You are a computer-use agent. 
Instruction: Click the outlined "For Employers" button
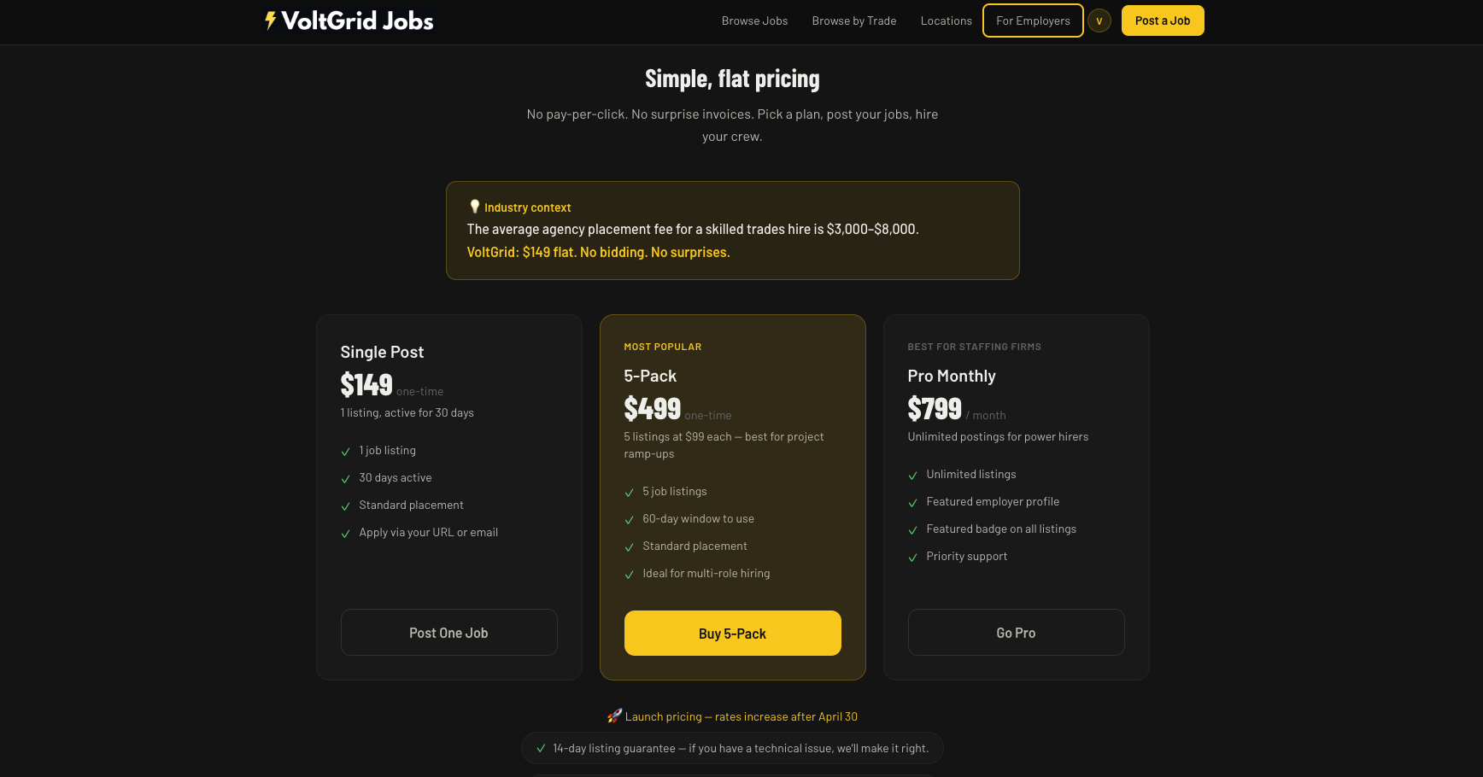(x=1032, y=20)
